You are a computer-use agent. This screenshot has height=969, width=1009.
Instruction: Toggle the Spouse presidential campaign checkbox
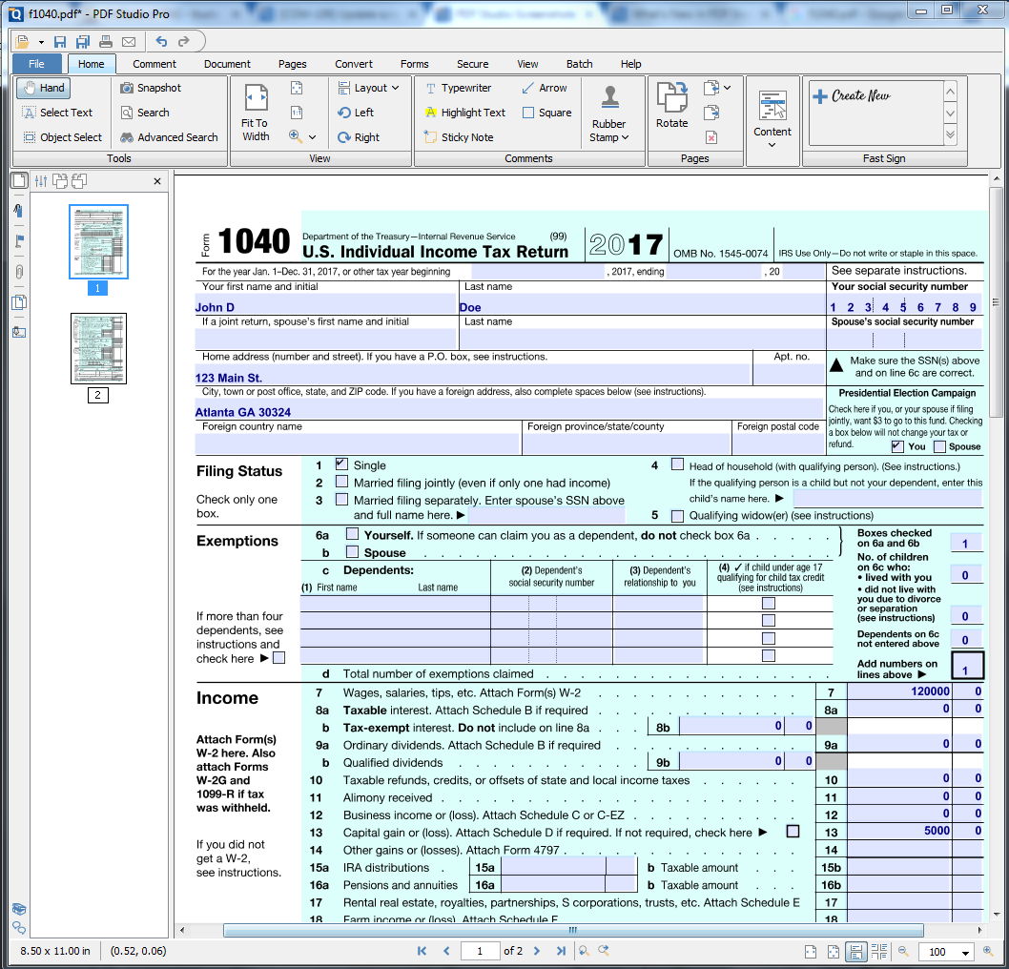(x=939, y=446)
